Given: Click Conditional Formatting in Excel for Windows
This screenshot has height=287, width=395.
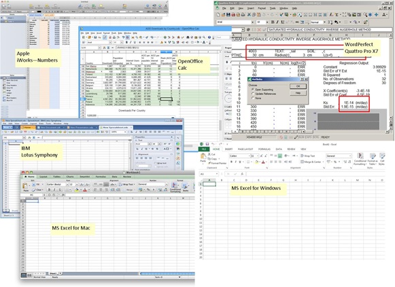Looking at the screenshot, I should click(360, 158).
